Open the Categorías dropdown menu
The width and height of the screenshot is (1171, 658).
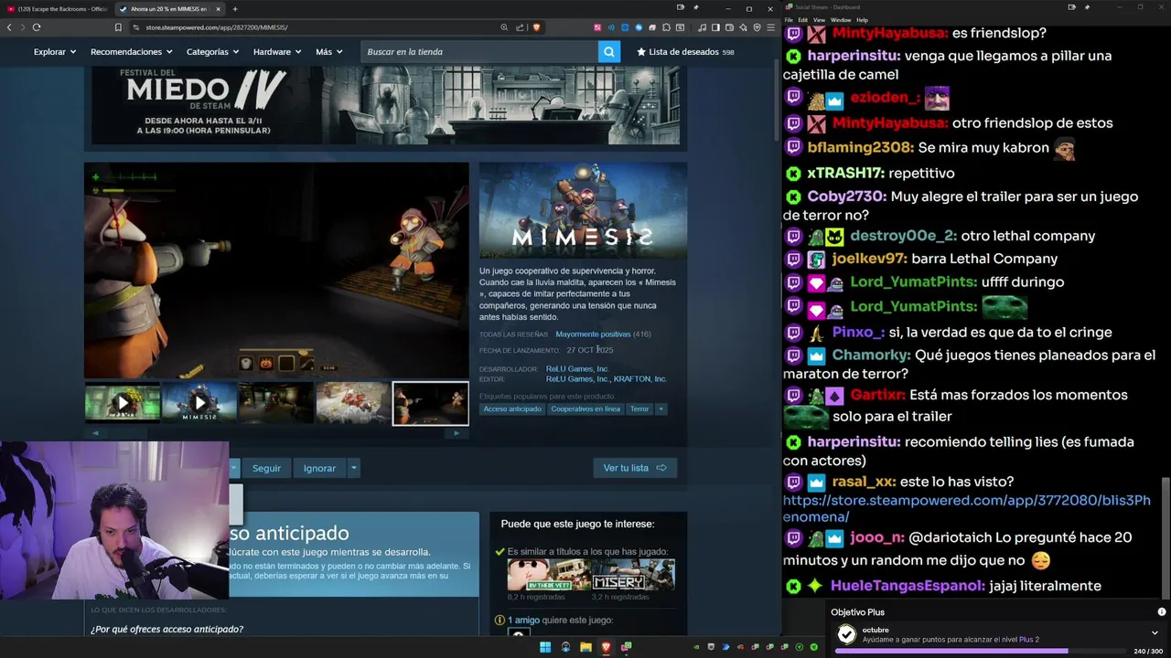tap(212, 52)
